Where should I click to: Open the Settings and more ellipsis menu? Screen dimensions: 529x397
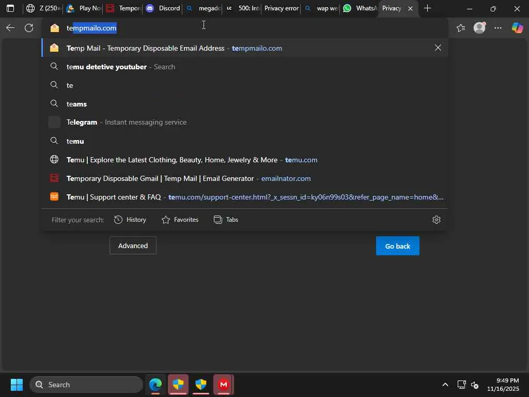coord(498,28)
